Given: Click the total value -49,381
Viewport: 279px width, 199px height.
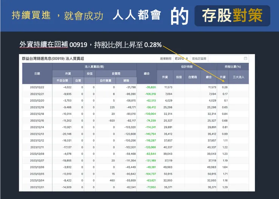Looking at the screenshot, I should (151, 167).
